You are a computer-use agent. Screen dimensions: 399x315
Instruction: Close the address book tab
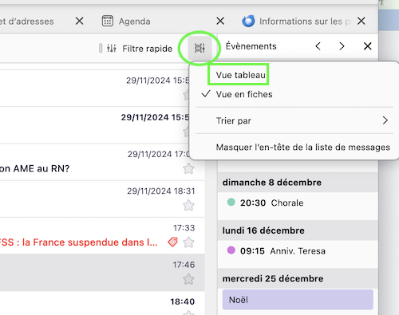tap(79, 21)
